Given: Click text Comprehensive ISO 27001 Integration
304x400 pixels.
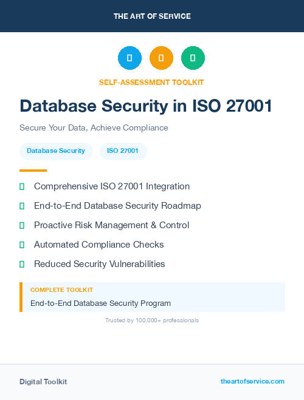Looking at the screenshot, I should (x=112, y=186).
